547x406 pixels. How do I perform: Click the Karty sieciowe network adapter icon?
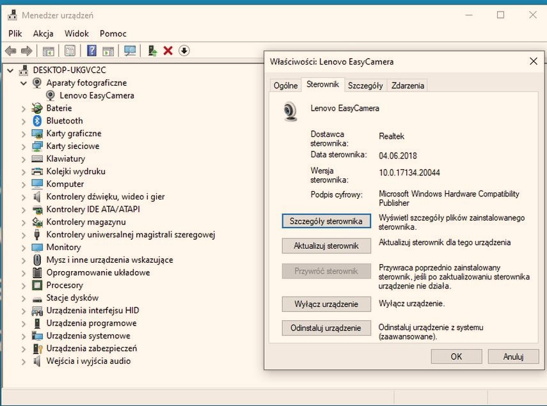coord(37,146)
